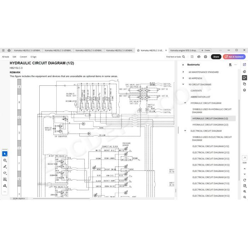248x248 pixels.
Task: Click the 23,39 x 16,54 in page size label
Action: (x=19, y=198)
